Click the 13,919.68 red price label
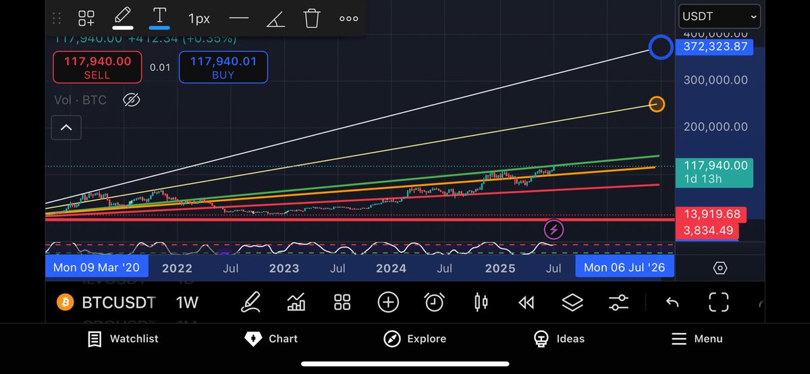 711,214
